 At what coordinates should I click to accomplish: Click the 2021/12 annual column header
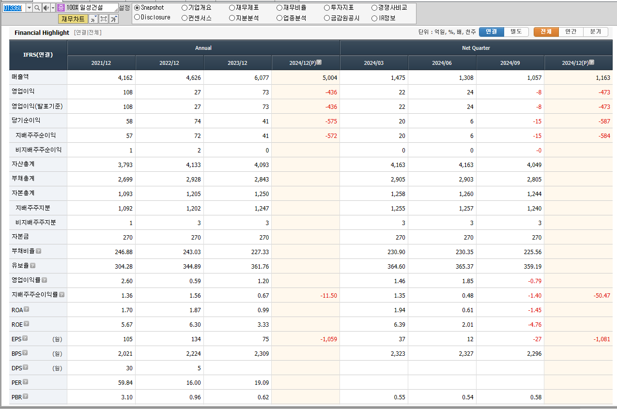[101, 63]
